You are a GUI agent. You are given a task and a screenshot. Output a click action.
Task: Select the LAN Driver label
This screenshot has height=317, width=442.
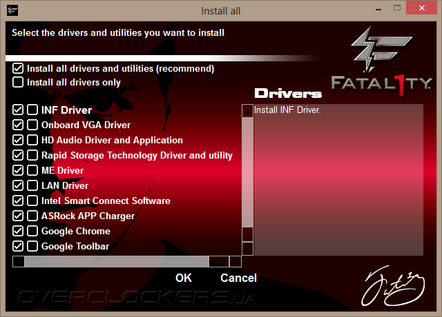point(65,185)
